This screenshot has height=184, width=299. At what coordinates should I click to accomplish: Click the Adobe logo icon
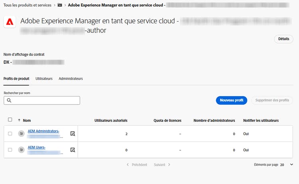tap(10, 22)
